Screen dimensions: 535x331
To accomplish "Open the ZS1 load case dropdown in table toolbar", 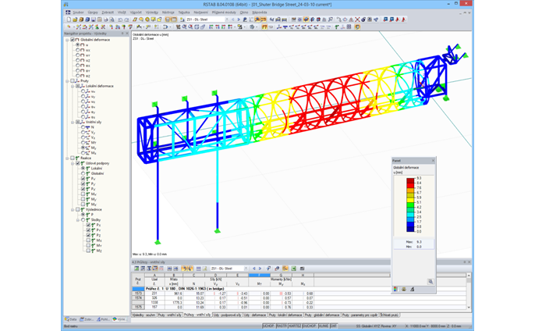I will [x=246, y=269].
